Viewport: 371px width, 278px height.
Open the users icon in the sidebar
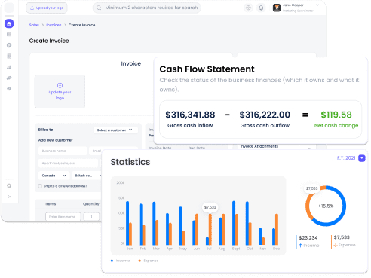pos(9,67)
